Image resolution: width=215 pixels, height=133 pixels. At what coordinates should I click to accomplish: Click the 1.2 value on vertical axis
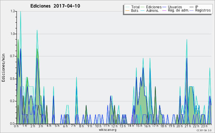[x=13, y=11]
